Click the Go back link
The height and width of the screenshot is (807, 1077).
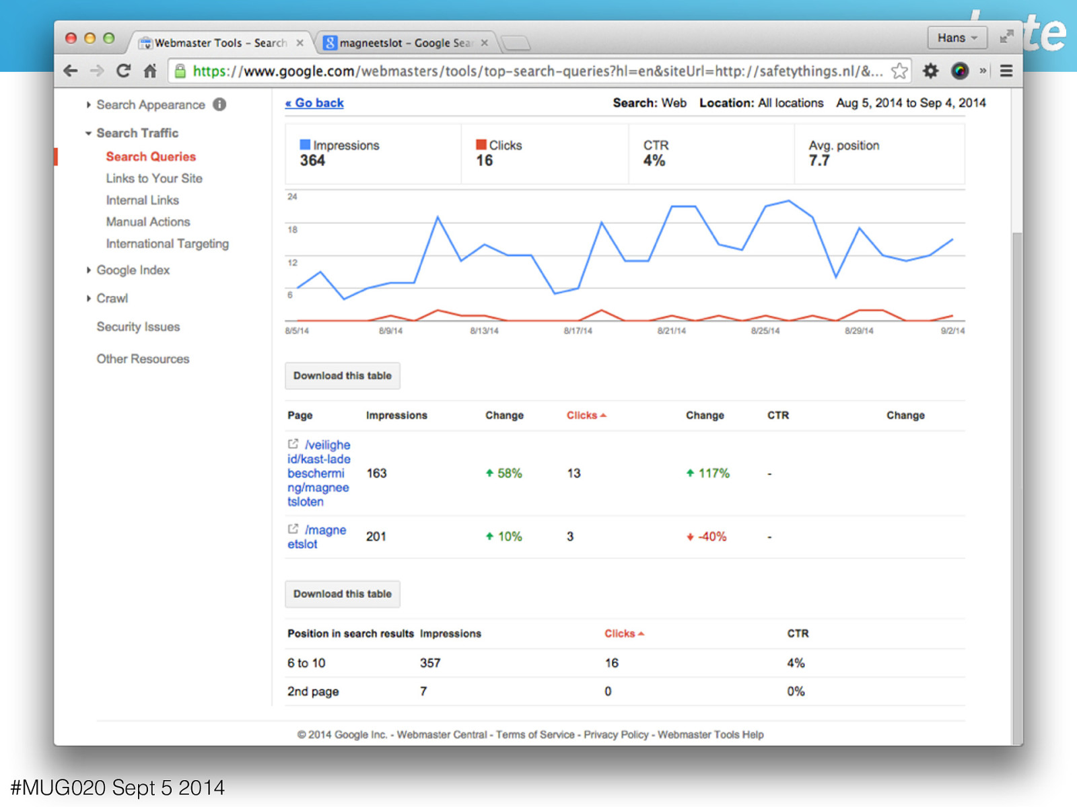pyautogui.click(x=314, y=103)
